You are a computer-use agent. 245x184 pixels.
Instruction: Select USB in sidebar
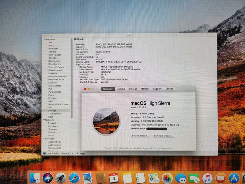click(51, 117)
